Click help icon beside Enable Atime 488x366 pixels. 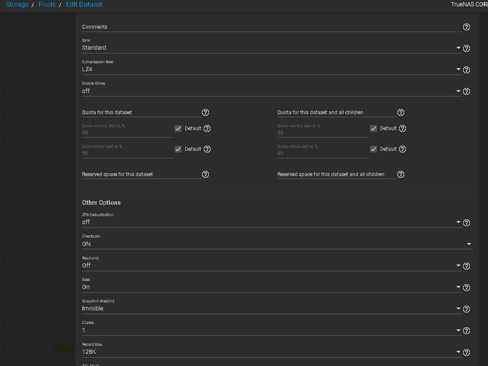click(x=466, y=91)
